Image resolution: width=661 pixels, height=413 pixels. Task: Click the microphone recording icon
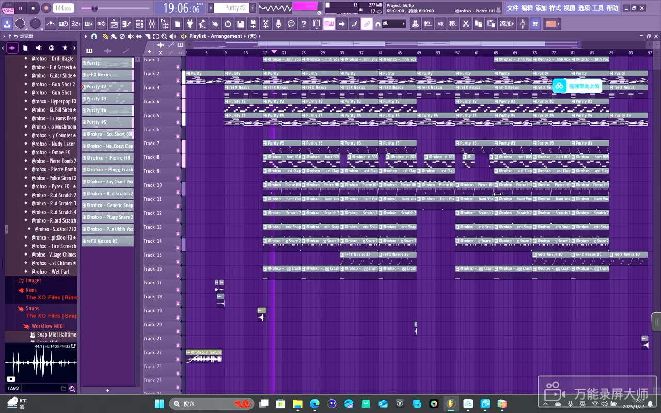278,24
